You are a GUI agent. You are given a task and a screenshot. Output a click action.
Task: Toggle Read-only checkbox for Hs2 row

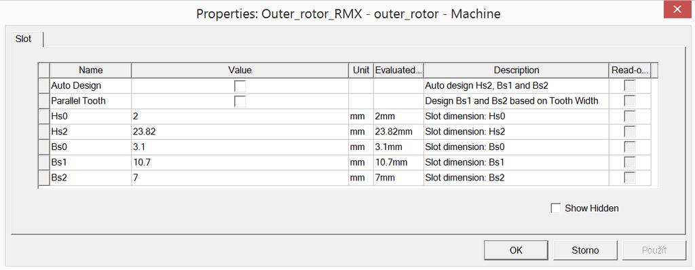(629, 132)
